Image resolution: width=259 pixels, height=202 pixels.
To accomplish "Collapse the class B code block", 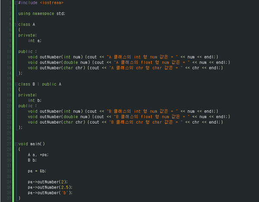I will 16,84.
